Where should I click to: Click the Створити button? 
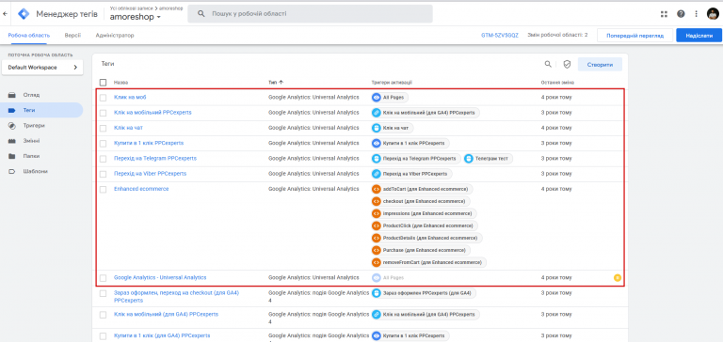point(600,65)
